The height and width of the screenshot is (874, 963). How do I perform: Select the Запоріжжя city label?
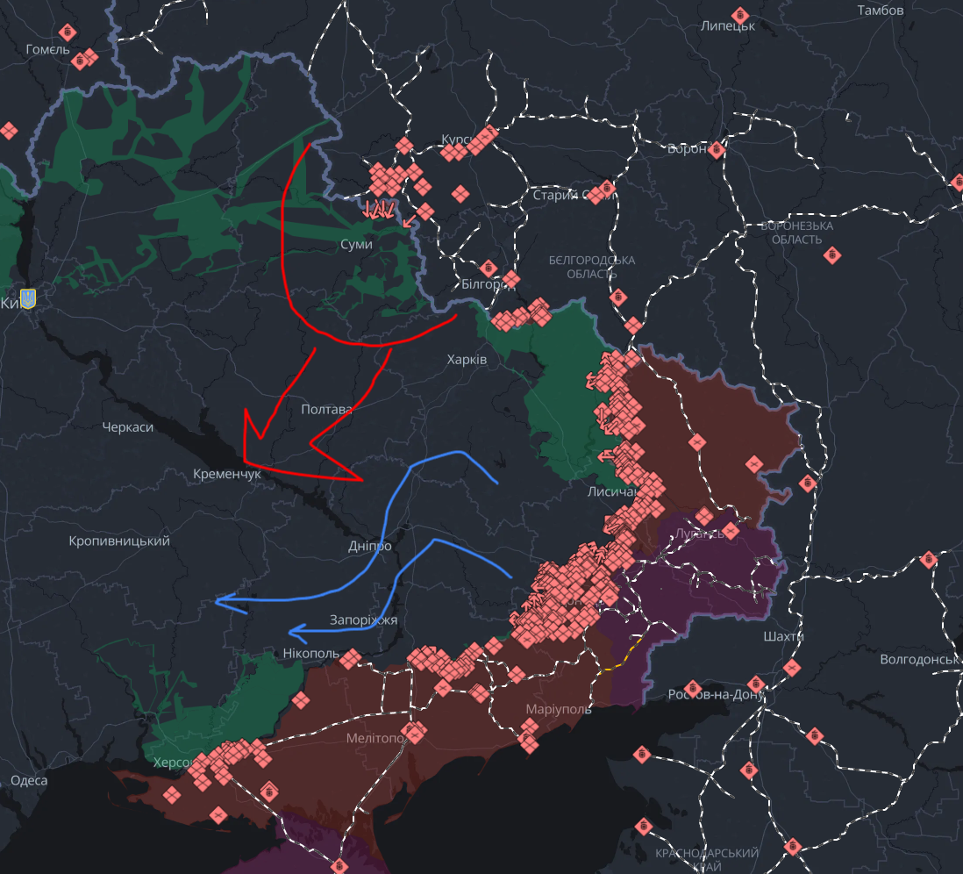(x=363, y=620)
